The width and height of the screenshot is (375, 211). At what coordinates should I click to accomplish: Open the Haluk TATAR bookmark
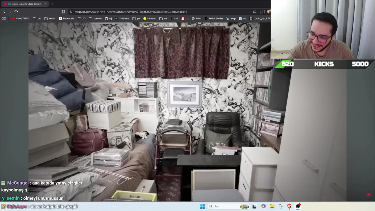(20, 18)
